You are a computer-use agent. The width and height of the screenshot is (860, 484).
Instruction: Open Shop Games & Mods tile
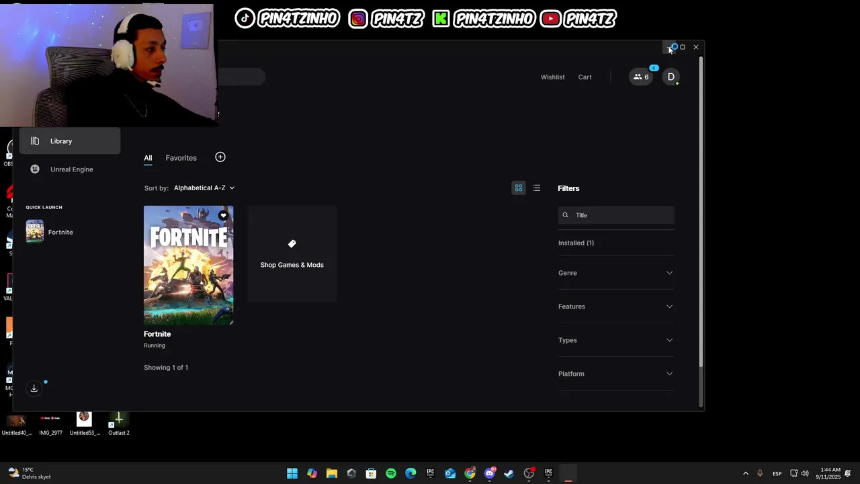(x=292, y=254)
